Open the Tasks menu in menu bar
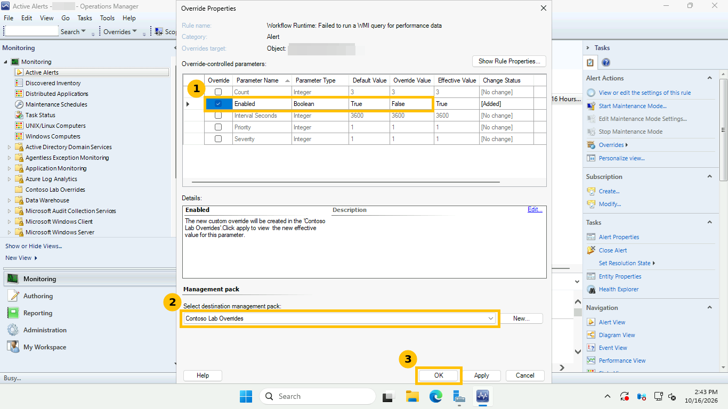This screenshot has width=728, height=409. coord(85,18)
